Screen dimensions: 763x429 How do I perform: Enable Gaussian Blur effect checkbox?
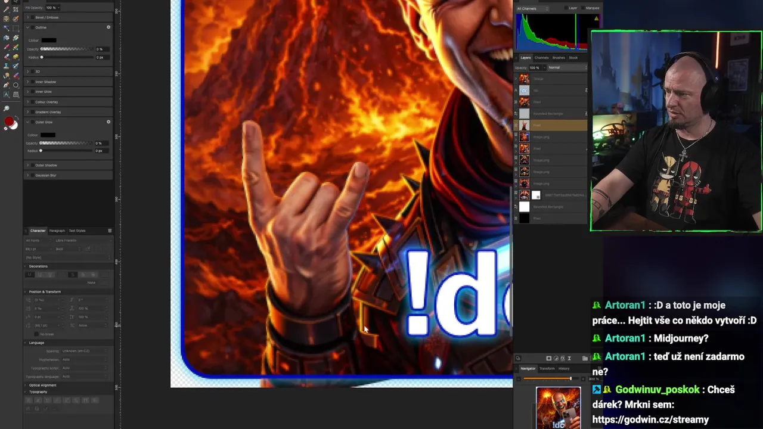click(33, 175)
